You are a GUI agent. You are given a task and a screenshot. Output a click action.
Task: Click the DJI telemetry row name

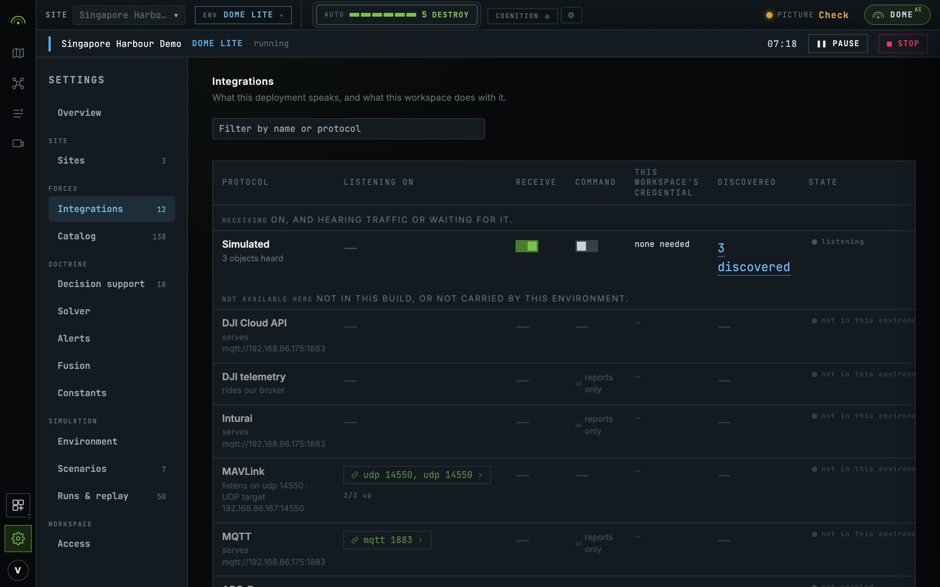tap(254, 376)
